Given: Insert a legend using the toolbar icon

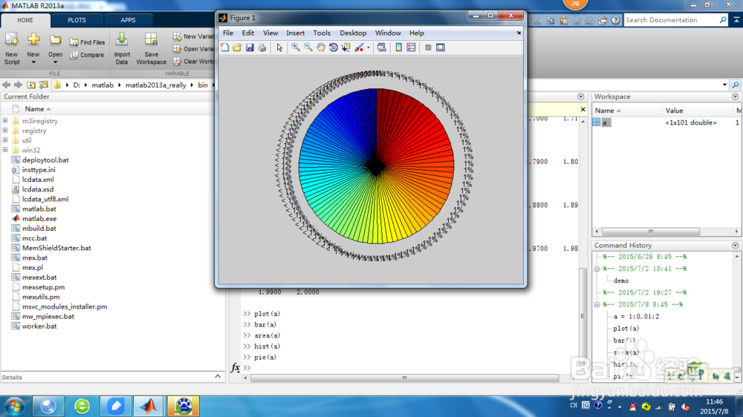Looking at the screenshot, I should (x=411, y=47).
